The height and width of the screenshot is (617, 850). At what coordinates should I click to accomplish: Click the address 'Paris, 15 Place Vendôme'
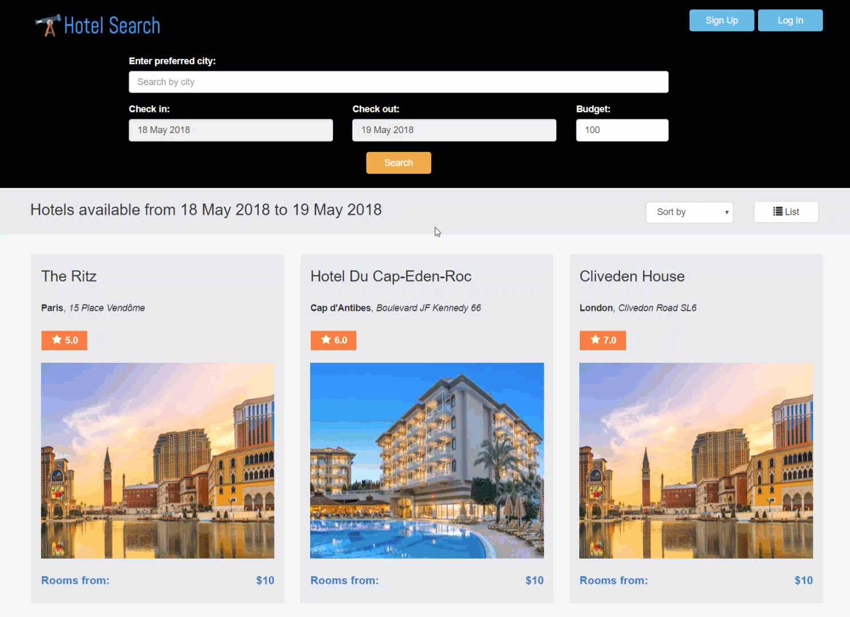[93, 308]
